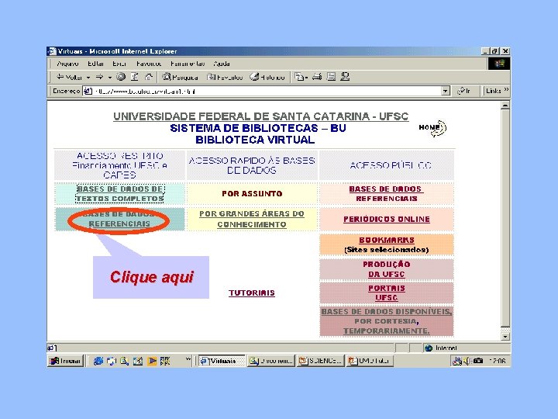Open the Ferramentas menu
Screen dimensions: 558x419
[x=188, y=64]
